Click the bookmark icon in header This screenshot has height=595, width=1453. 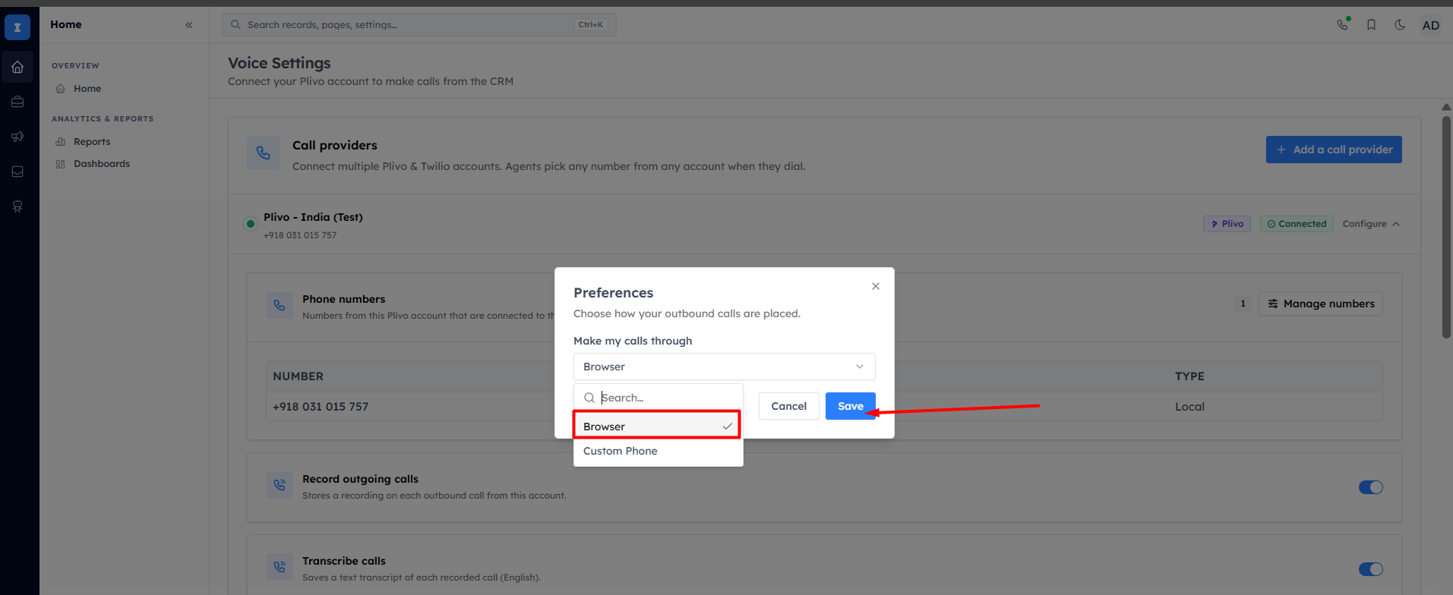click(x=1371, y=25)
